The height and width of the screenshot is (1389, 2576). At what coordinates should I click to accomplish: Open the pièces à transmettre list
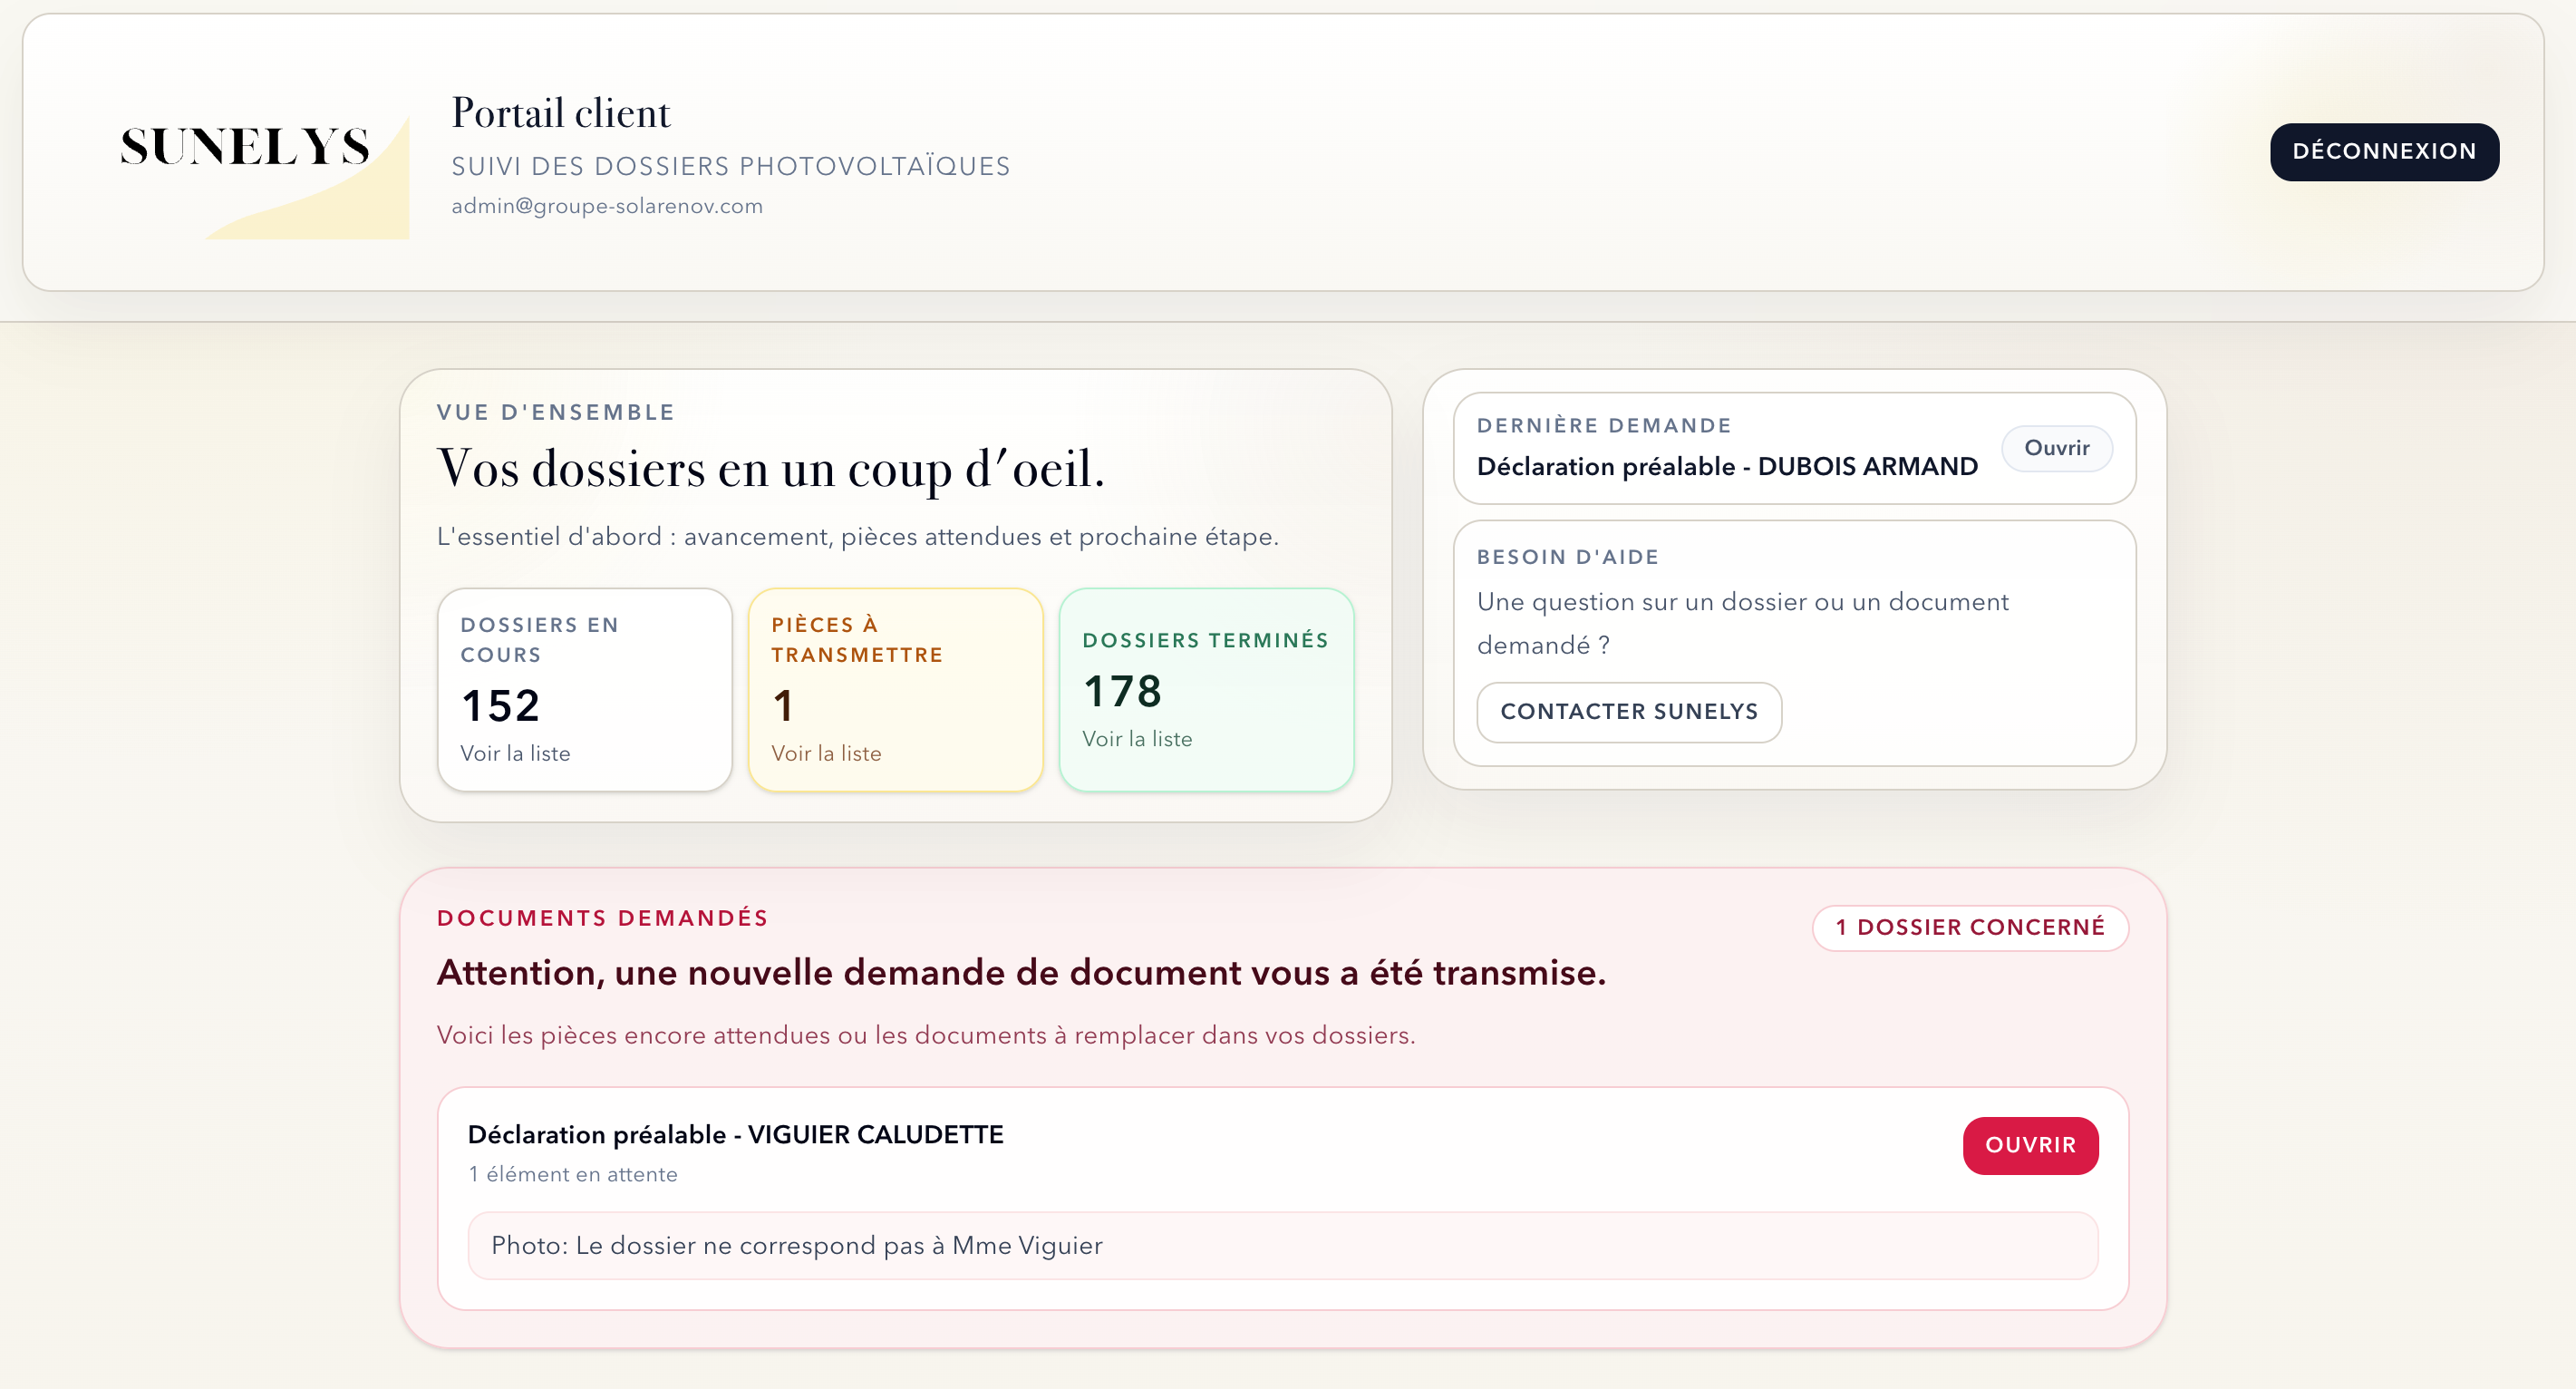(x=826, y=753)
